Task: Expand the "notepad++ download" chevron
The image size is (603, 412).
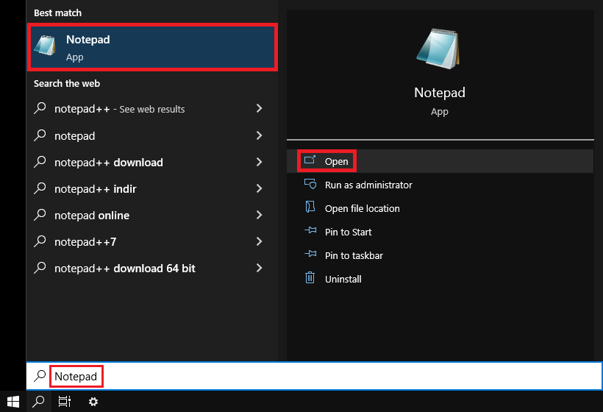Action: coord(259,162)
